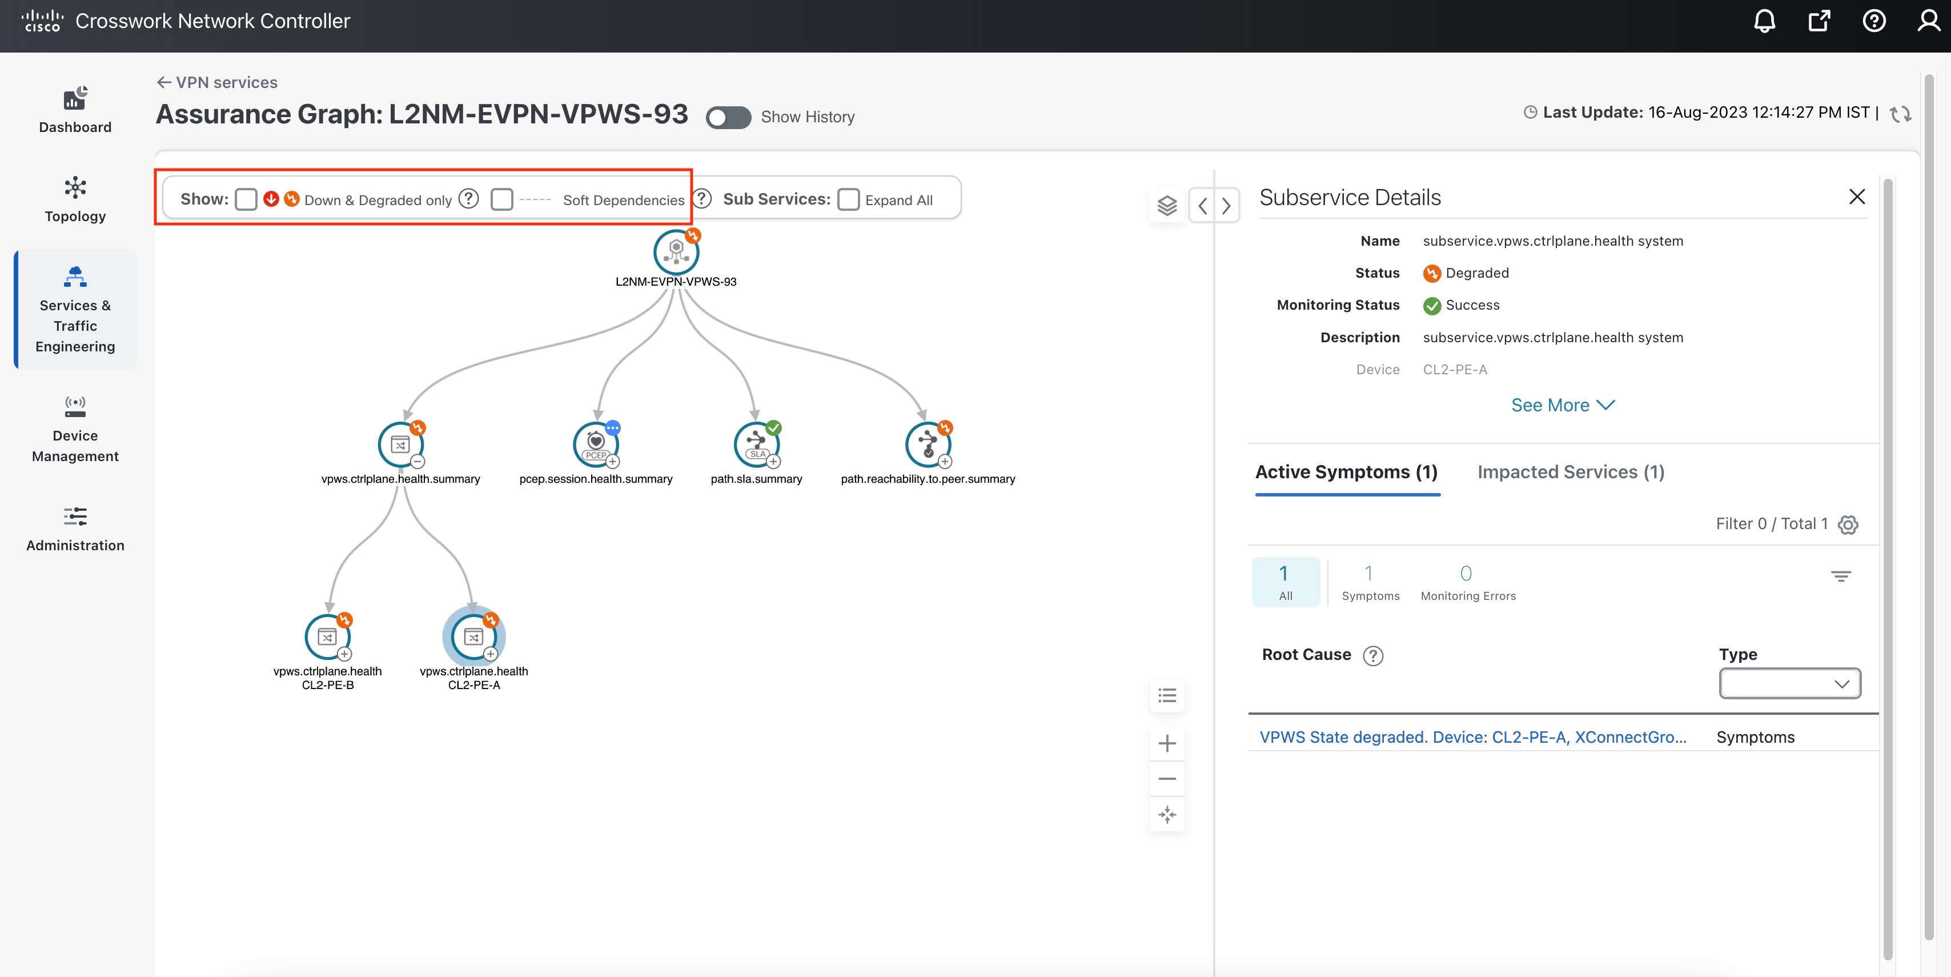Click the fit-to-screen icon below zoom controls

tap(1166, 814)
